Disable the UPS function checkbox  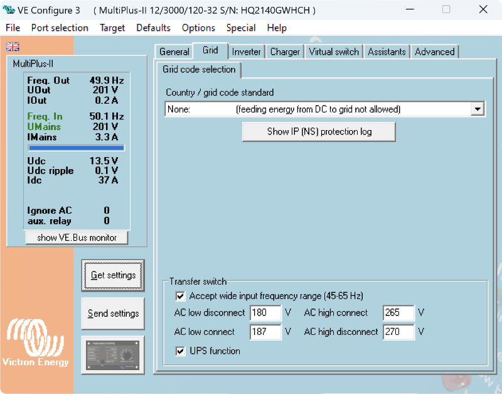181,351
